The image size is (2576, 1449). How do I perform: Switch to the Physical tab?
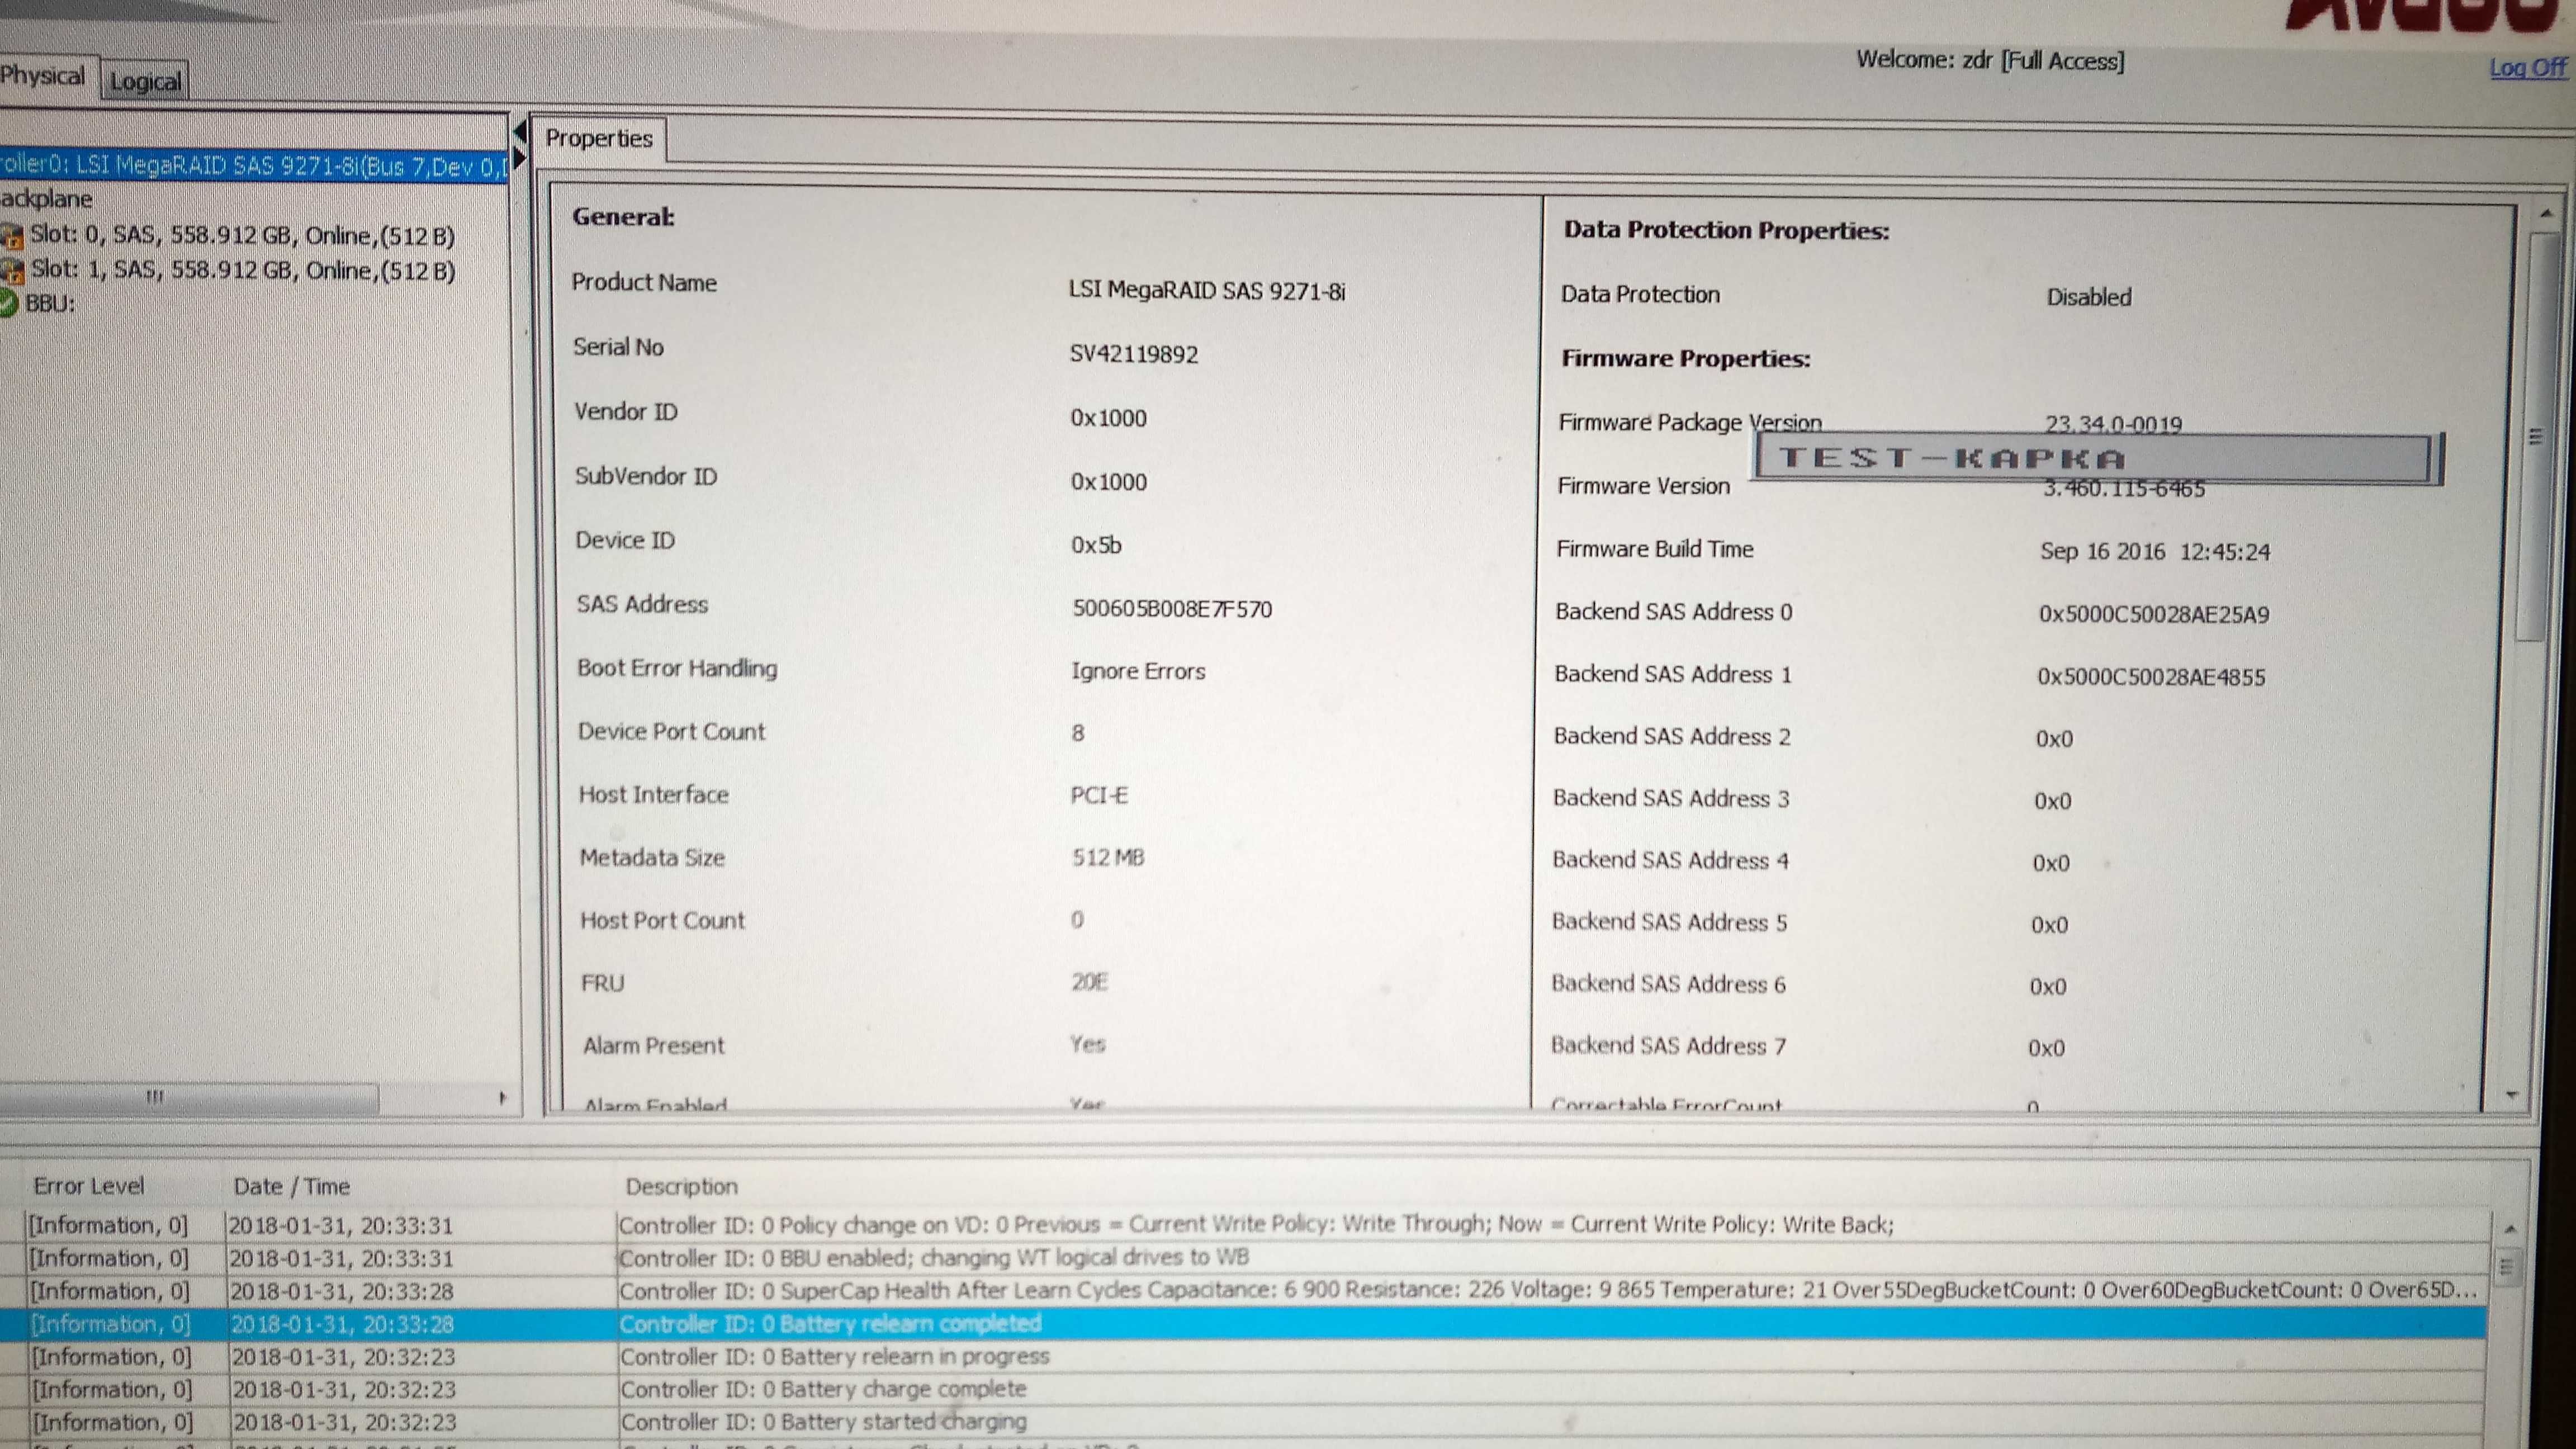coord(44,76)
